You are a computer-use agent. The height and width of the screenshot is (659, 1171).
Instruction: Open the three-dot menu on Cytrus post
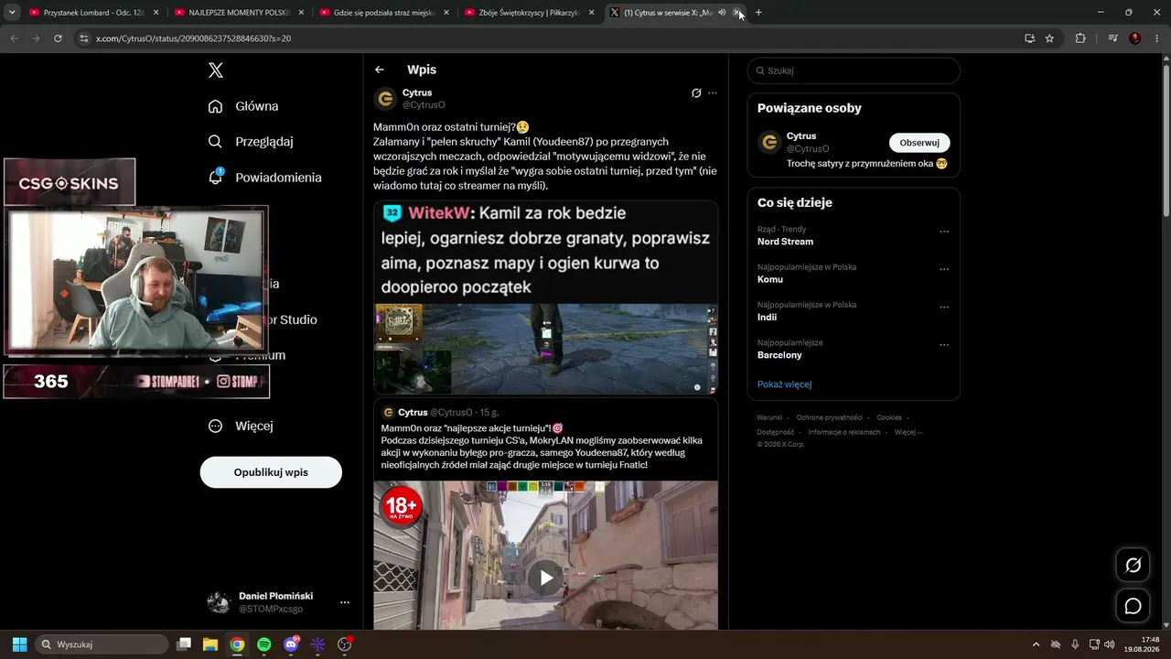click(713, 92)
